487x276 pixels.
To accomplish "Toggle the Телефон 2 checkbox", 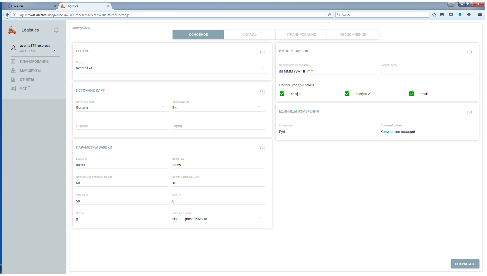I will click(x=347, y=94).
